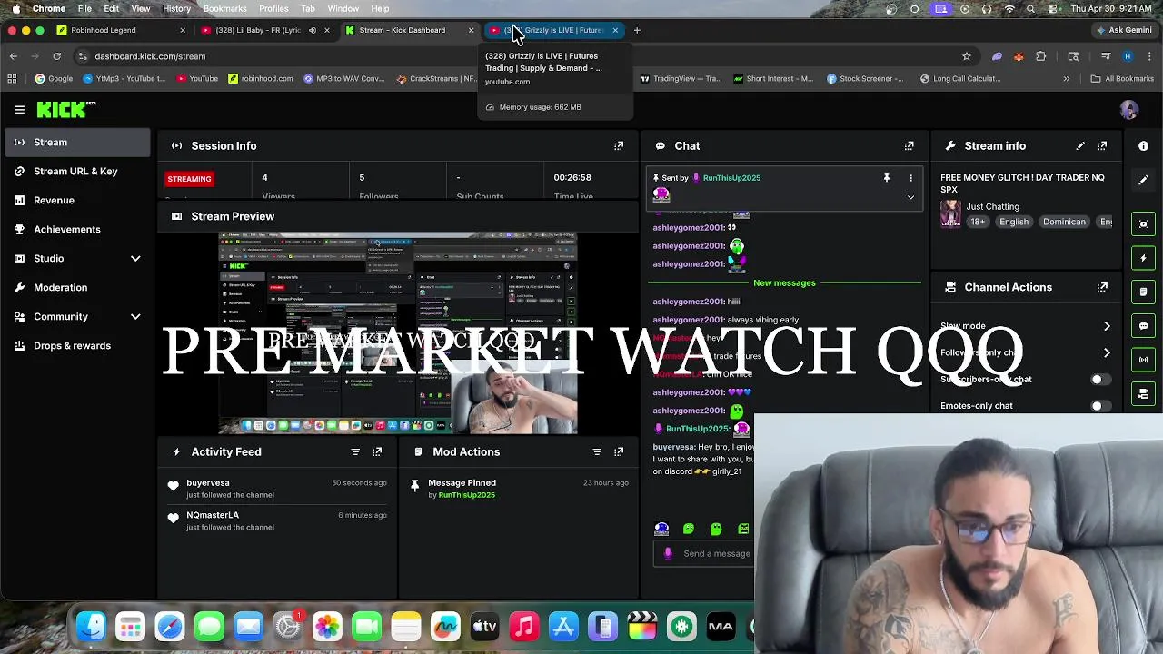Open Finder from the dock
Viewport: 1163px width, 654px height.
coord(91,626)
